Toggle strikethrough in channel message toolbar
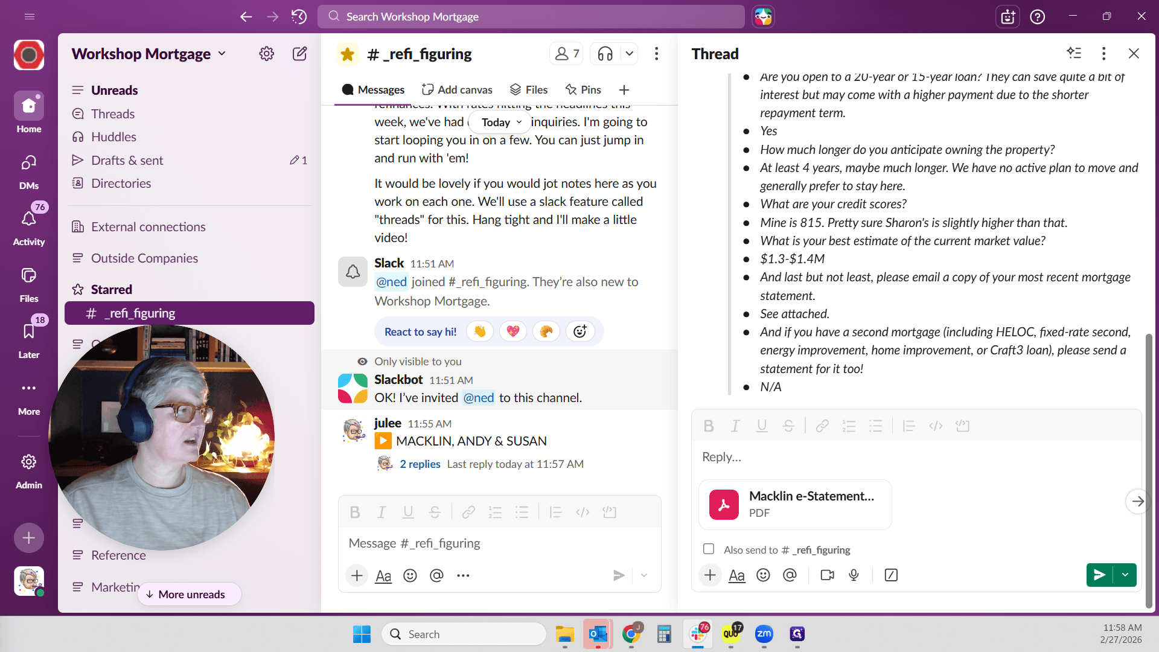 tap(435, 513)
